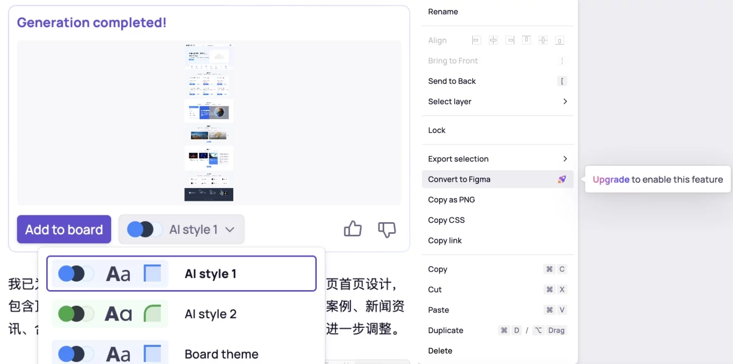The height and width of the screenshot is (364, 733).
Task: Select Send to Back menu item
Action: [x=452, y=81]
